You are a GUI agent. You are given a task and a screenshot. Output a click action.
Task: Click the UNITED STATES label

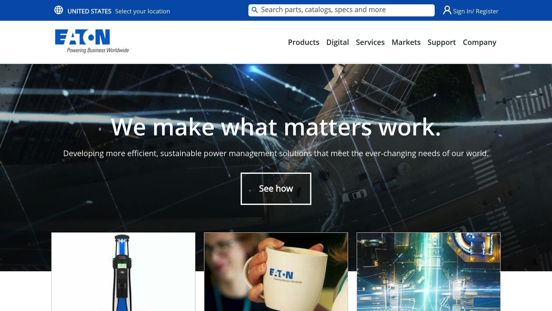(x=89, y=11)
